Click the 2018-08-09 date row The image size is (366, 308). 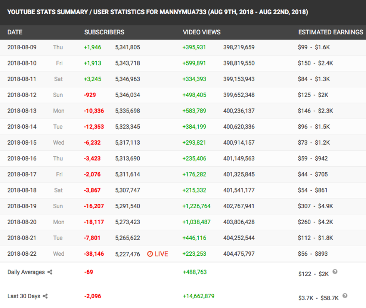click(x=22, y=47)
